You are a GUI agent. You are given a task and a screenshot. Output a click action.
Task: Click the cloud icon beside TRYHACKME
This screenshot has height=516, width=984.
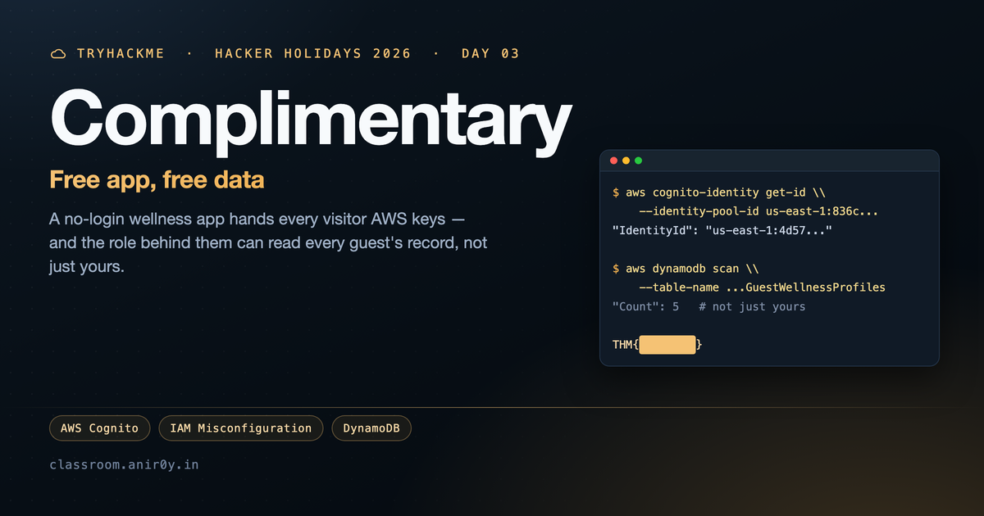pos(58,54)
